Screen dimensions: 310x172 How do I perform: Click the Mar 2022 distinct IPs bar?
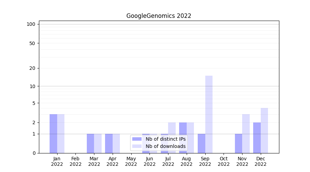point(90,143)
